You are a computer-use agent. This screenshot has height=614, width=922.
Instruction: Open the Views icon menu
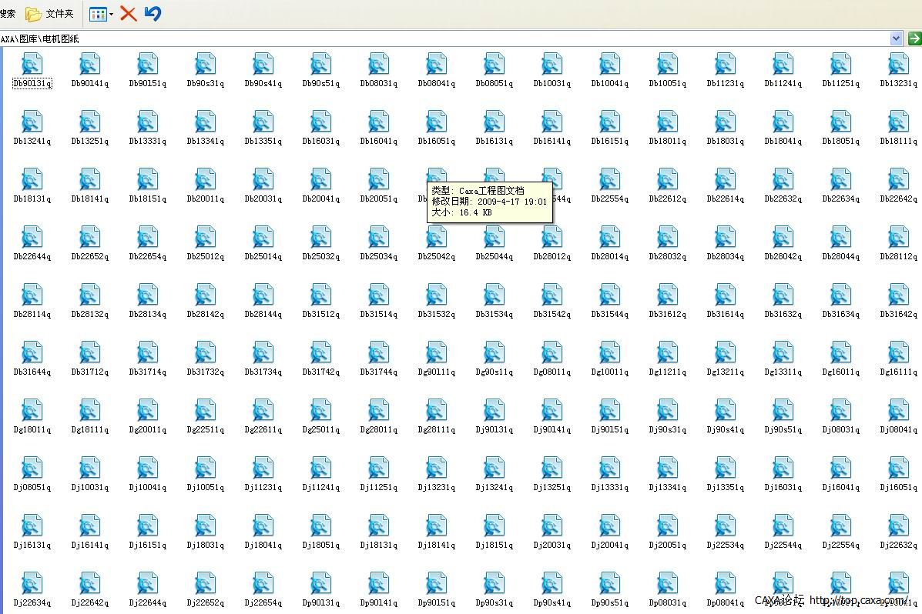98,14
